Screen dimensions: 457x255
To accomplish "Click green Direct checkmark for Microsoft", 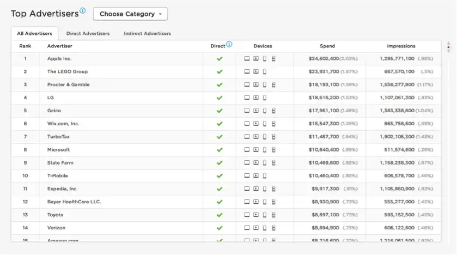I will pyautogui.click(x=220, y=150).
